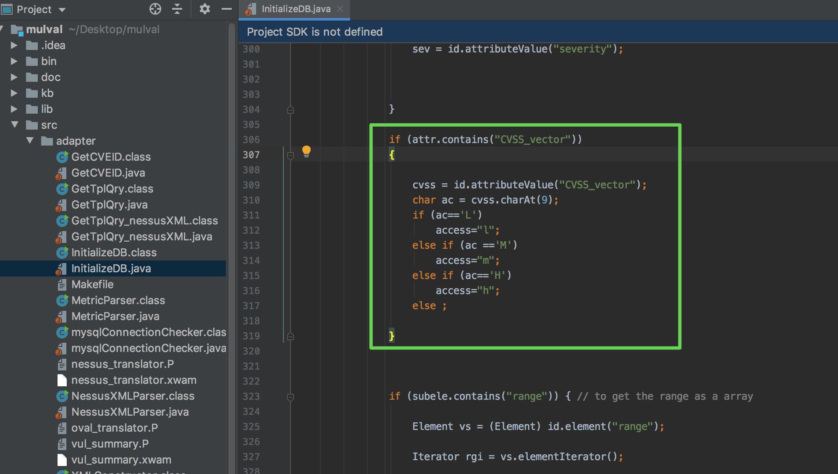Click the locate/scroll-from-source target icon
This screenshot has height=474, width=838.
pyautogui.click(x=155, y=9)
